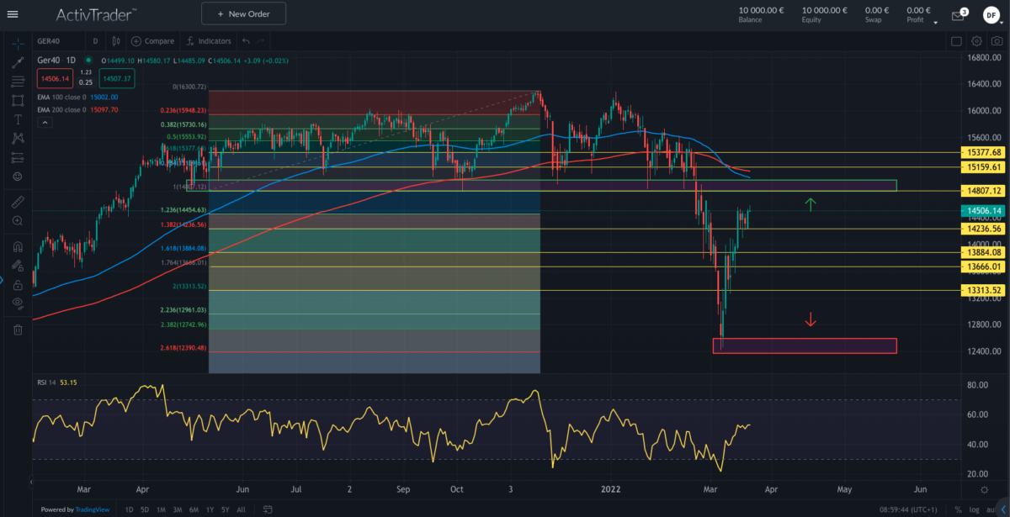
Task: Select the Text annotation tool
Action: click(18, 119)
